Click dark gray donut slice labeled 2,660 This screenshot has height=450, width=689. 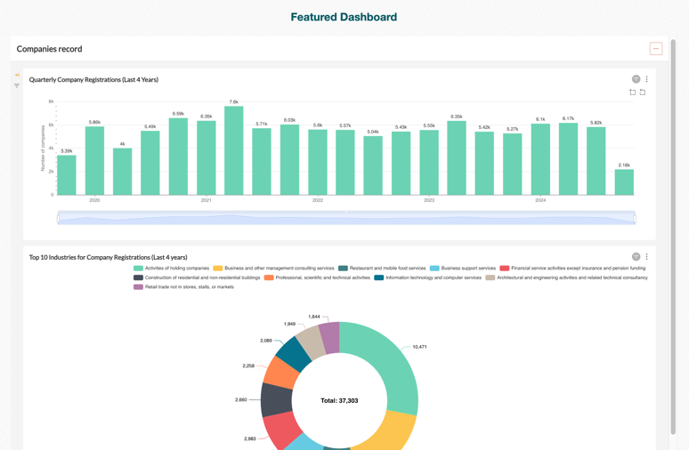click(x=276, y=400)
